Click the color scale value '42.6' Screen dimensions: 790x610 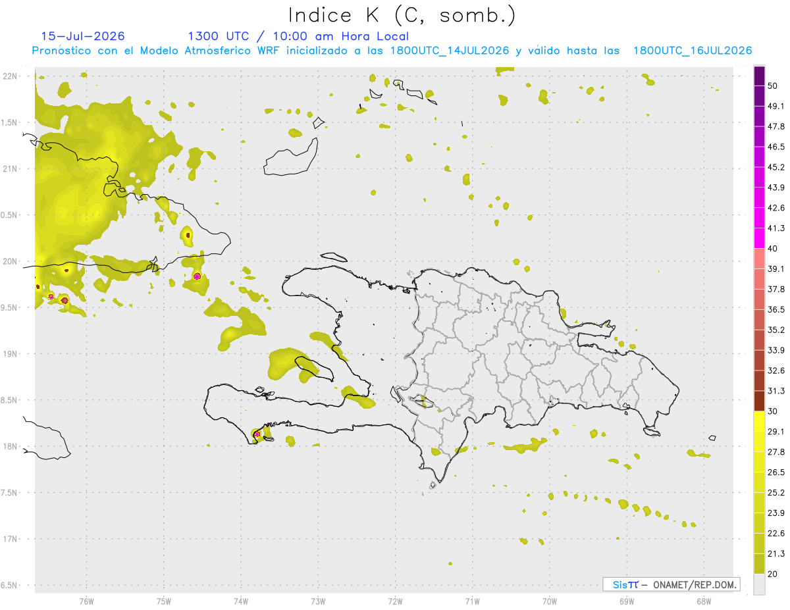(776, 208)
